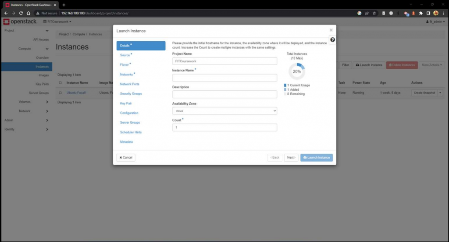This screenshot has height=242, width=449.
Task: Click the Instance Name input field
Action: [224, 78]
